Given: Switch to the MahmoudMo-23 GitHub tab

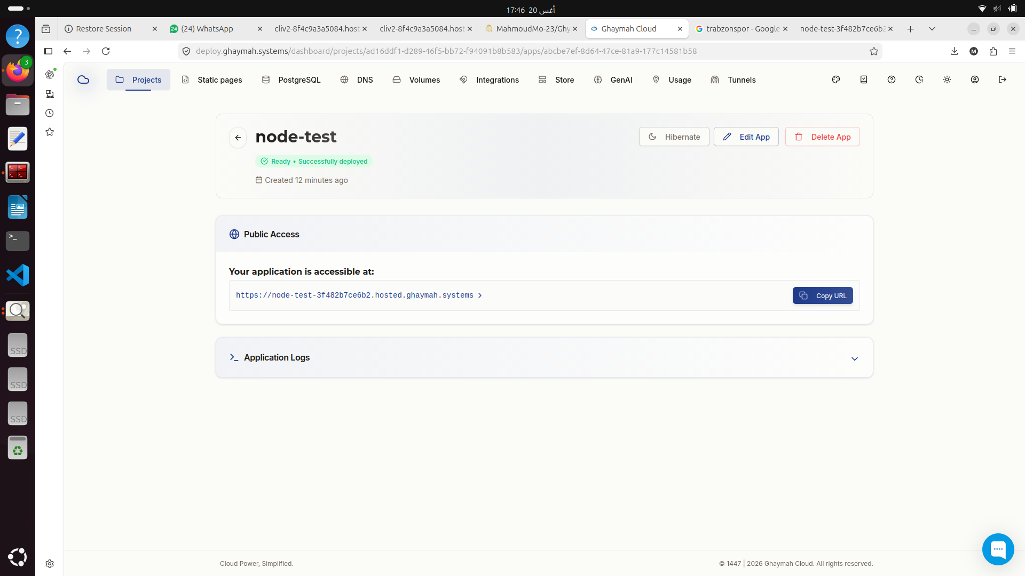Looking at the screenshot, I should pyautogui.click(x=531, y=29).
